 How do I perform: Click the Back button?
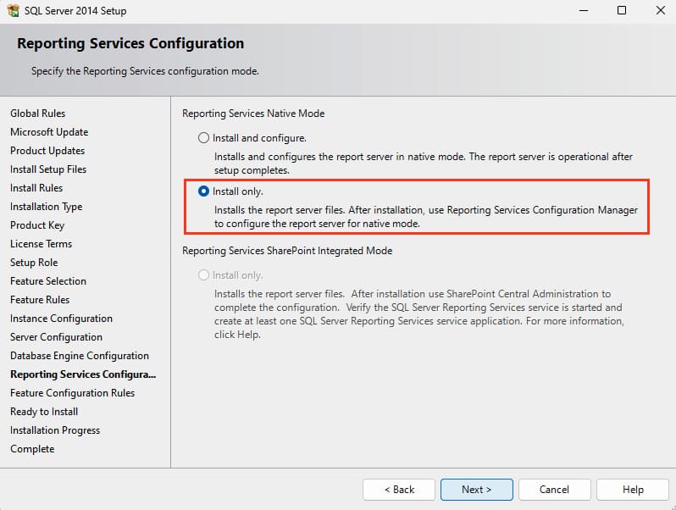[399, 490]
